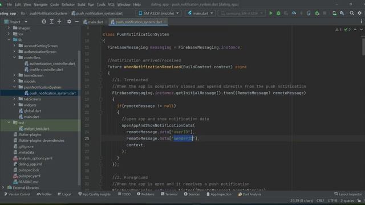365x205 pixels.
Task: Collapse the pushNotificationSystem folder
Action: (14, 87)
